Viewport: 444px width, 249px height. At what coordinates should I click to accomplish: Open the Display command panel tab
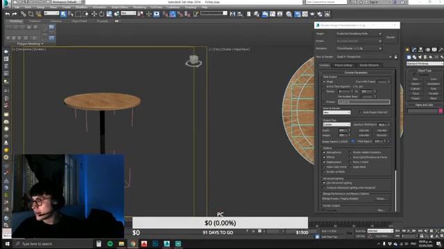(x=434, y=50)
